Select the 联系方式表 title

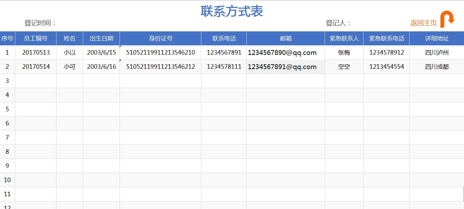pyautogui.click(x=231, y=11)
